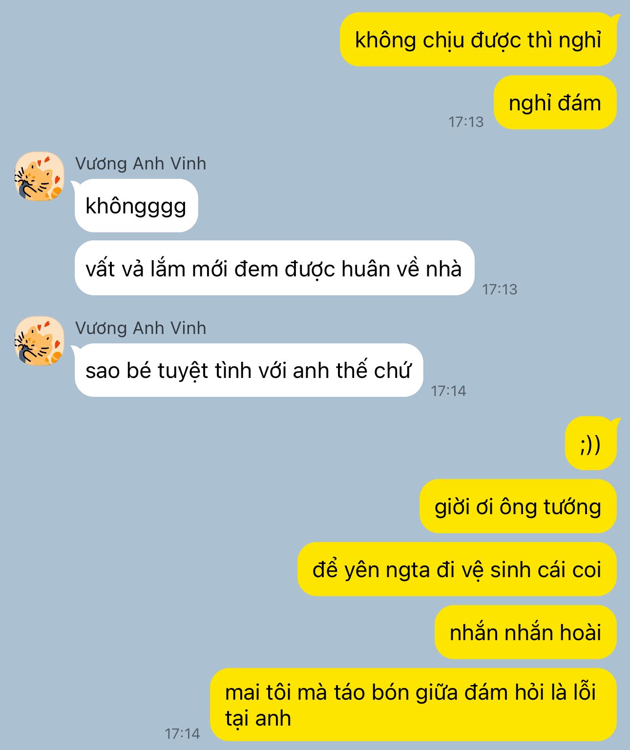Tap empty chat area left of 'nghỉ đám' timestamp
Image resolution: width=630 pixels, height=750 pixels.
click(220, 103)
